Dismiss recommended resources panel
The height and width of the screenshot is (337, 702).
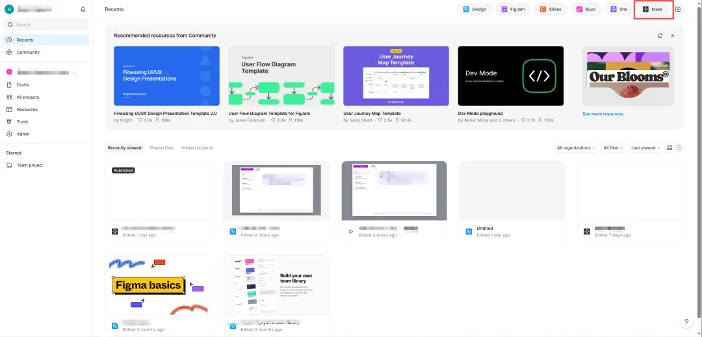tap(673, 35)
